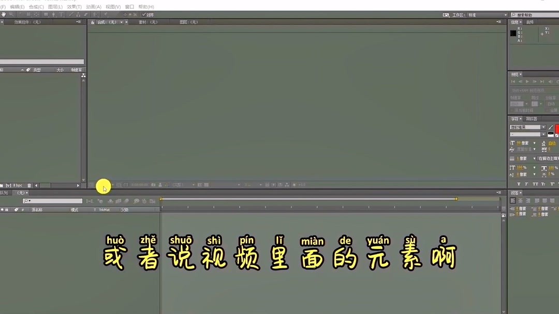Open the font family dropdown in Character panel

coord(543,127)
